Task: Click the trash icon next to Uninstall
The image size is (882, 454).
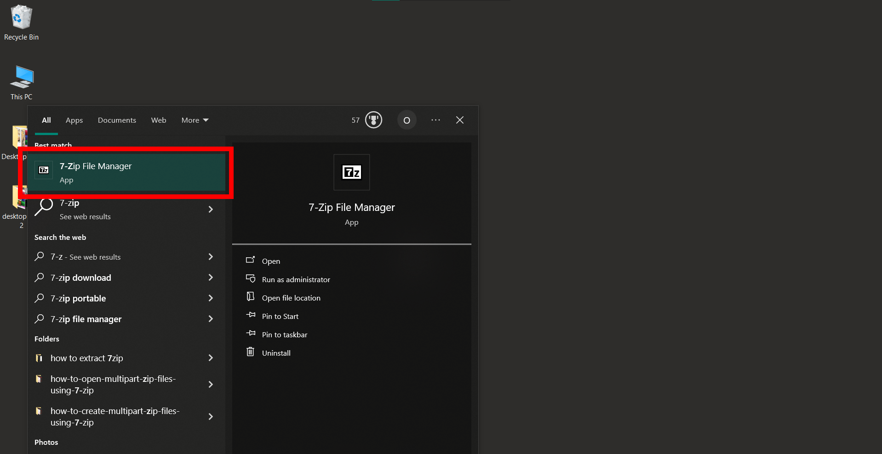Action: tap(250, 352)
